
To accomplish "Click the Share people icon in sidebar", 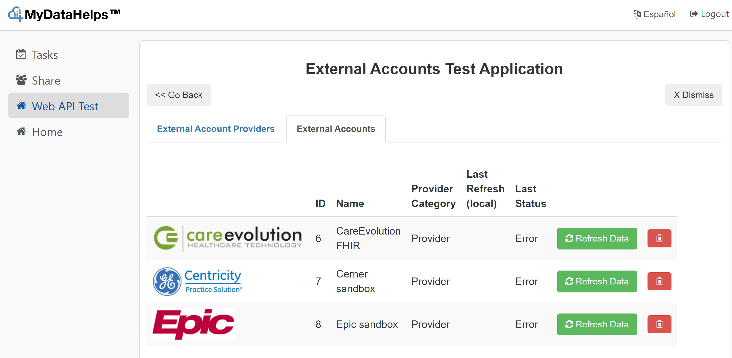I will pyautogui.click(x=21, y=80).
